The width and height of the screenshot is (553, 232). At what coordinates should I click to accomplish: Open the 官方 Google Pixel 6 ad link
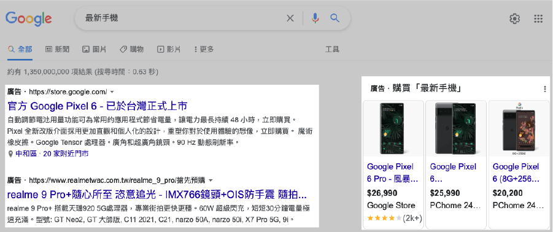97,106
